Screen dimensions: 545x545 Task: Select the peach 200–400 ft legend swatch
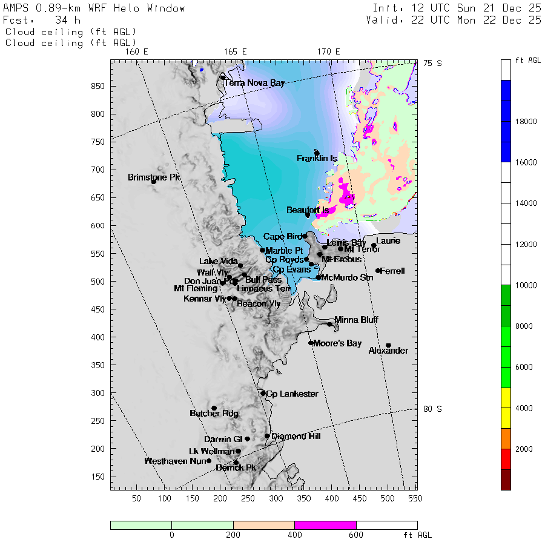coord(263,525)
